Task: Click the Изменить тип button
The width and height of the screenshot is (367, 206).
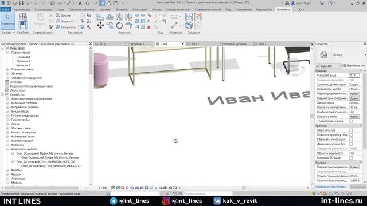Action: click(354, 66)
